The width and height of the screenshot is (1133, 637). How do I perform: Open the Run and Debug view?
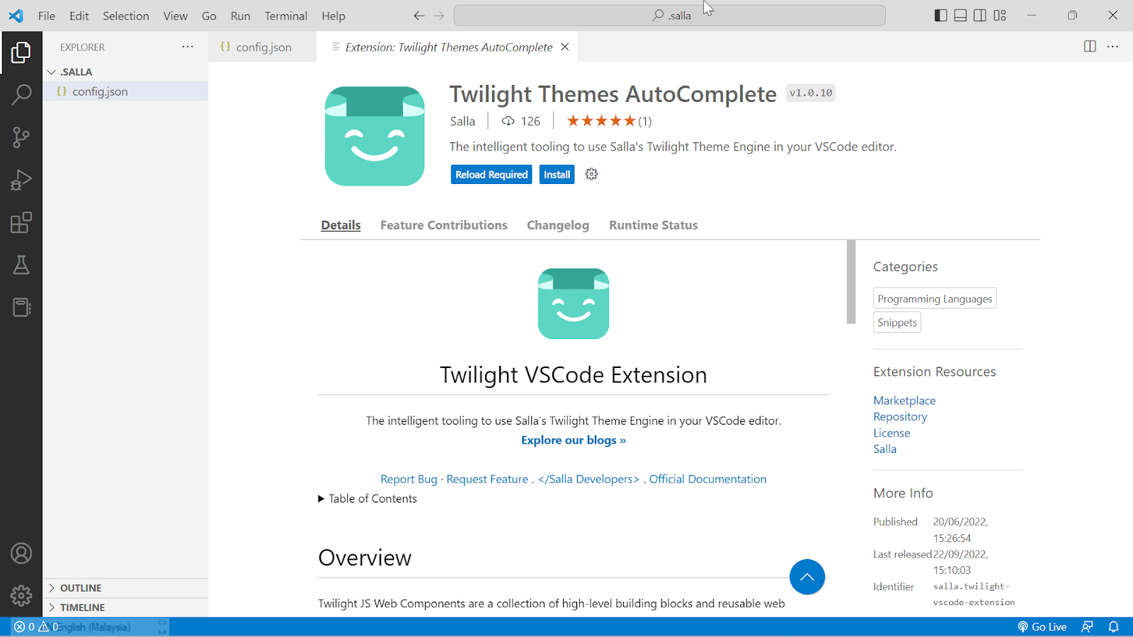(21, 179)
